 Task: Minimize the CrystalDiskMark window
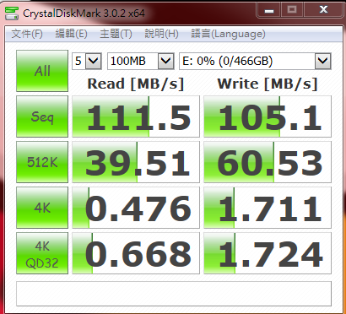(x=269, y=10)
